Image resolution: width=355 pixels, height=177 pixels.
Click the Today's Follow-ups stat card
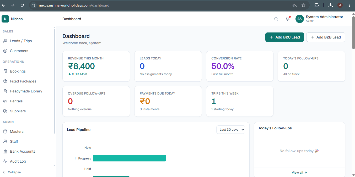pyautogui.click(x=311, y=66)
